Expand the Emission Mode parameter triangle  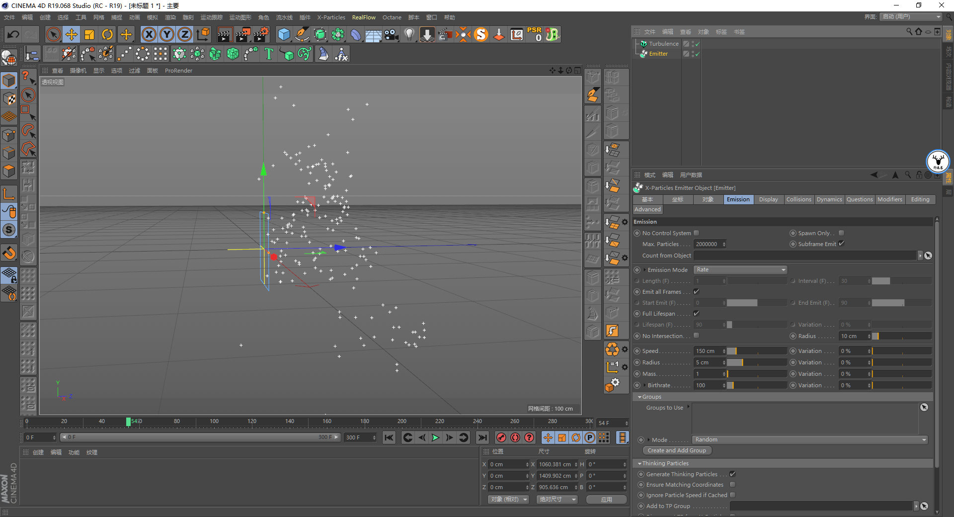[x=645, y=270]
